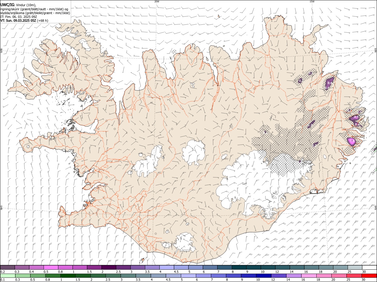Click the 'VT: Sun. 09.03.2025 05Z (+68 h)' line
The height and width of the screenshot is (282, 377).
pyautogui.click(x=24, y=21)
